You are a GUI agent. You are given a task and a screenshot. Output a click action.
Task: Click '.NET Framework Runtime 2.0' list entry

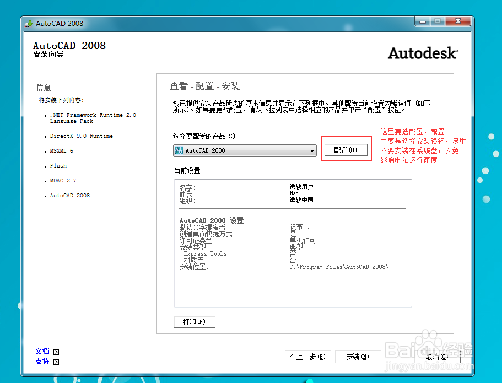point(93,118)
